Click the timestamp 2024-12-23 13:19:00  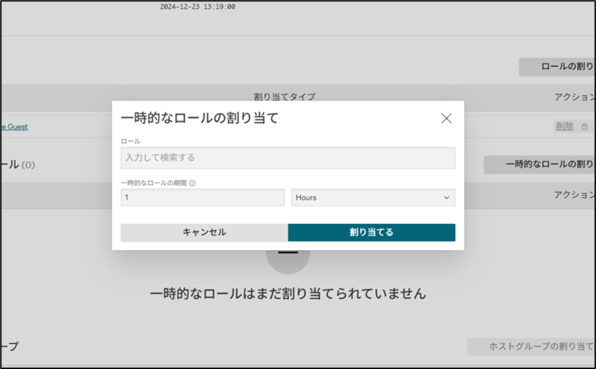pyautogui.click(x=197, y=7)
